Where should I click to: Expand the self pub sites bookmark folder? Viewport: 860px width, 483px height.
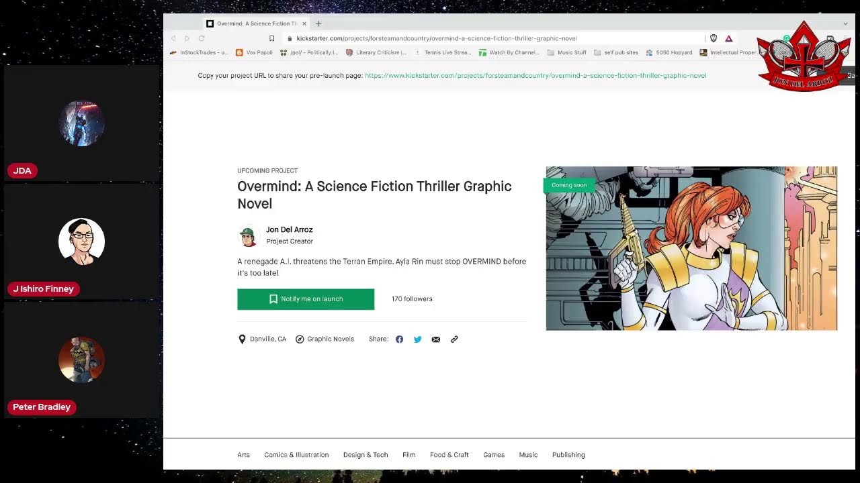[x=615, y=52]
